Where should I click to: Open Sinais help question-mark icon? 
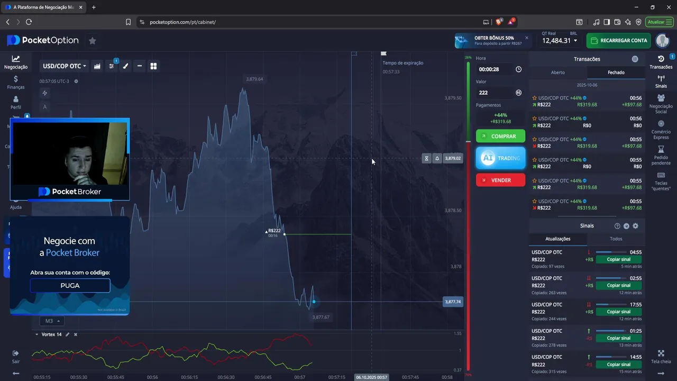click(x=617, y=226)
